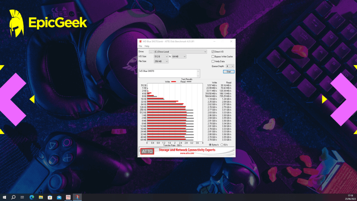
Task: Click the www.atto.com link
Action: [187, 153]
